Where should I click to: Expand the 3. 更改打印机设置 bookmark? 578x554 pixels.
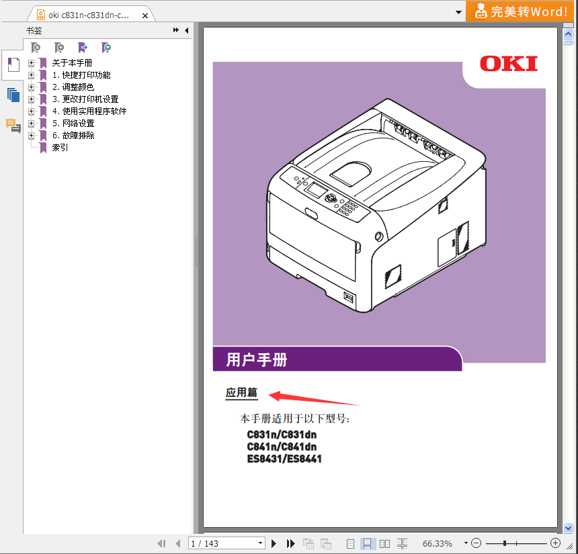coord(31,99)
